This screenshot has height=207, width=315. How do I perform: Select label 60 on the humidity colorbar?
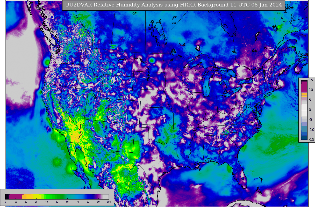coord(67,202)
